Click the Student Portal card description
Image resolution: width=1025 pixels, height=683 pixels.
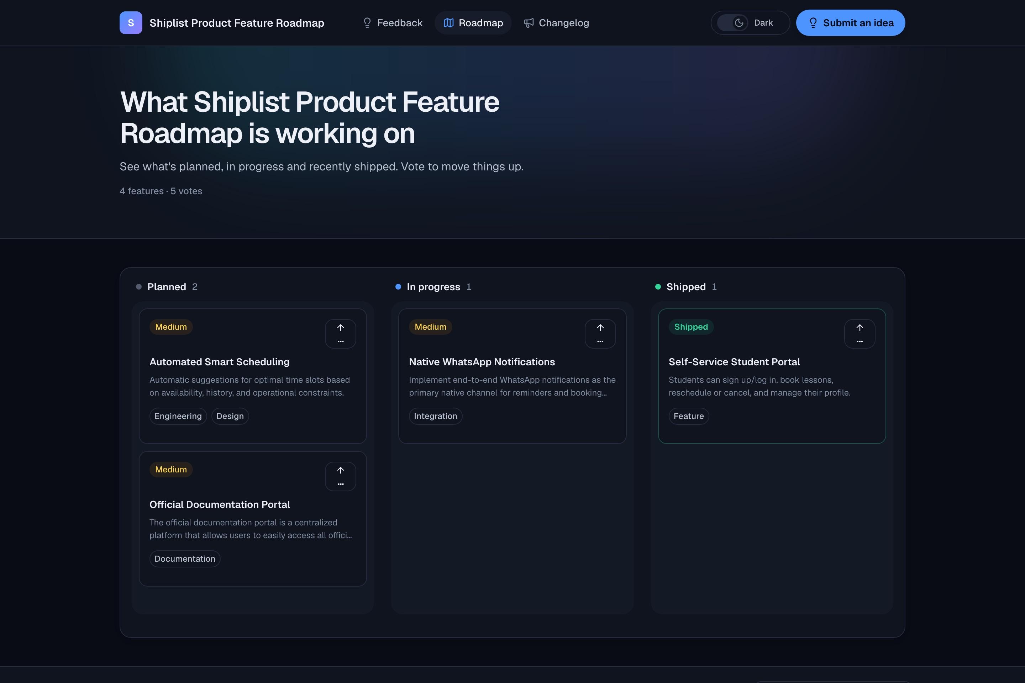(759, 386)
